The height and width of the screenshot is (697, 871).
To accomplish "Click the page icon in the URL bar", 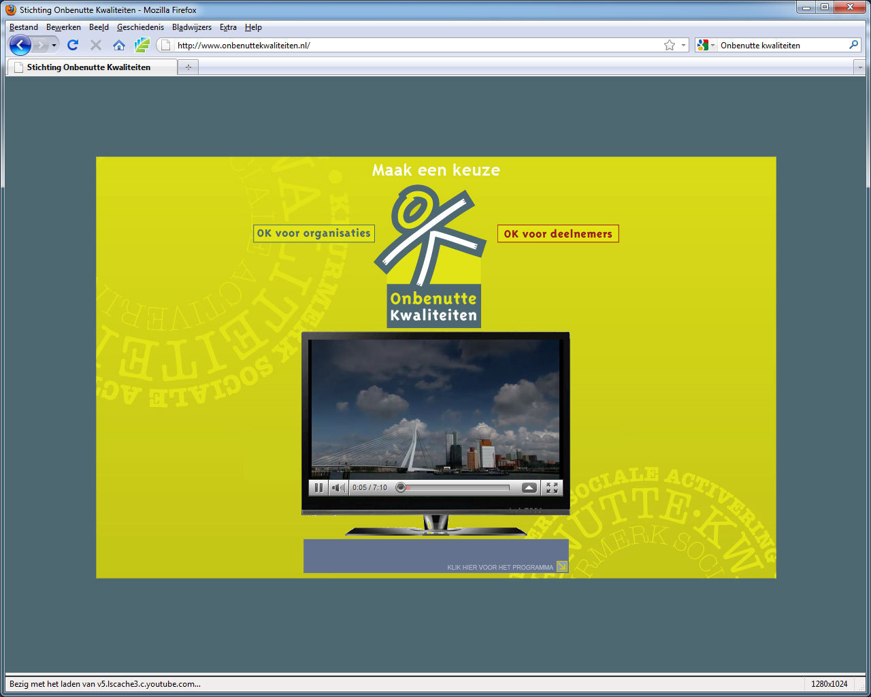I will point(165,45).
